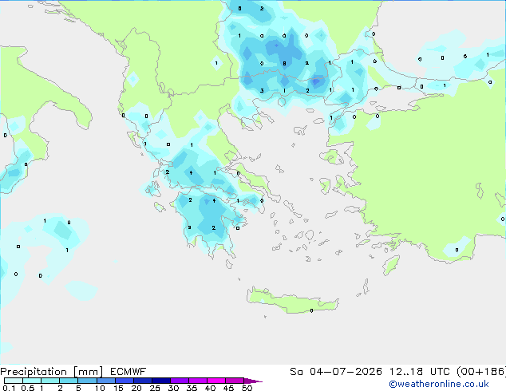Image resolution: width=506 pixels, height=391 pixels.
Task: Click the 25–30 mm navy legend swatch
Action: click(x=161, y=381)
